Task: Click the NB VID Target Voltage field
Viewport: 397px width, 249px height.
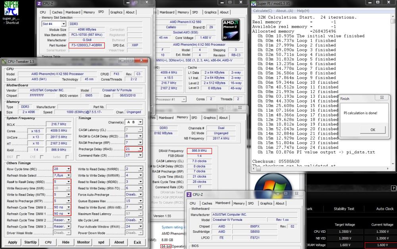Action: click(345, 238)
